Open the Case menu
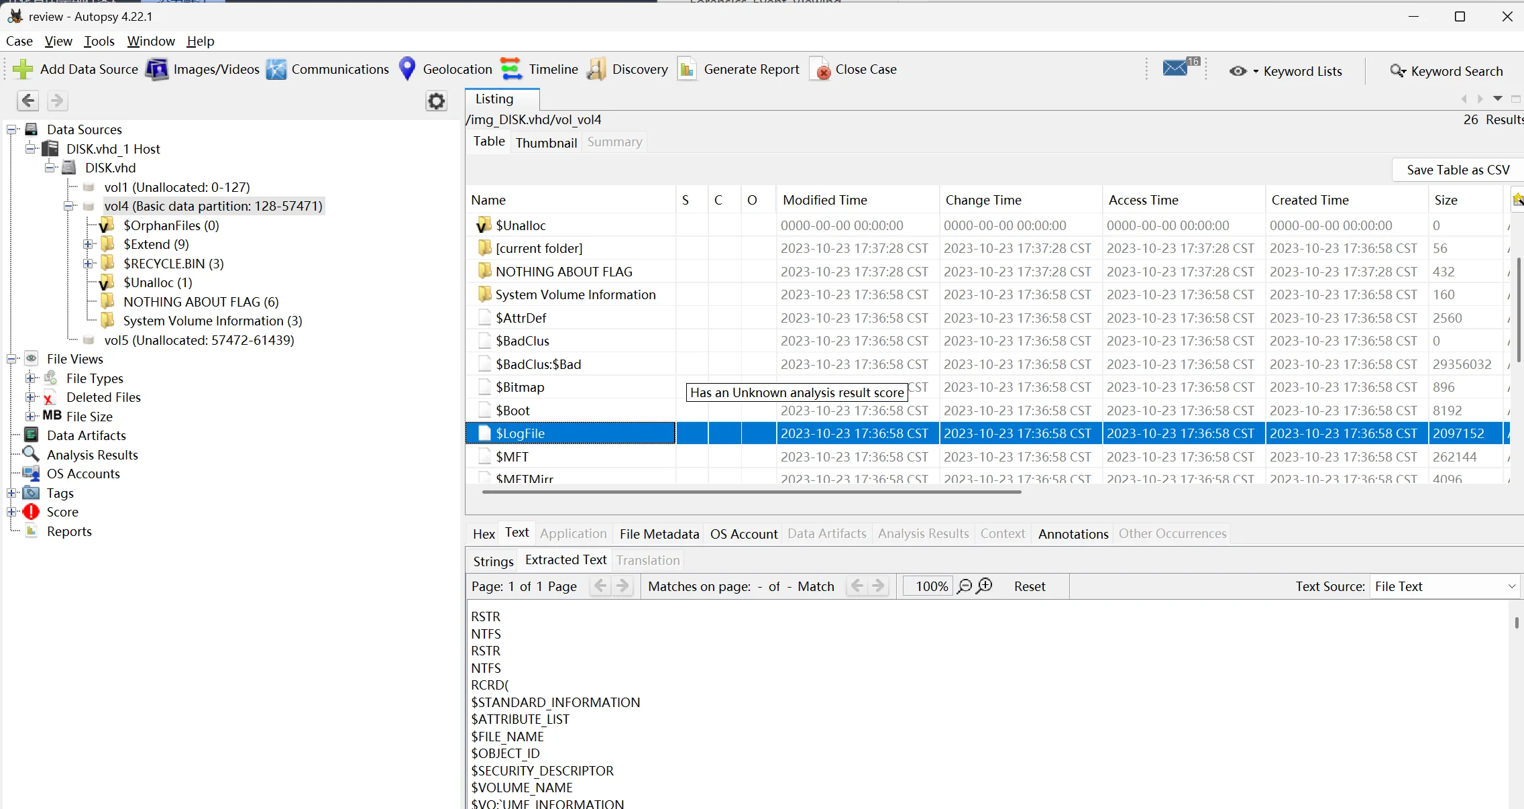Viewport: 1524px width, 809px height. pos(19,41)
